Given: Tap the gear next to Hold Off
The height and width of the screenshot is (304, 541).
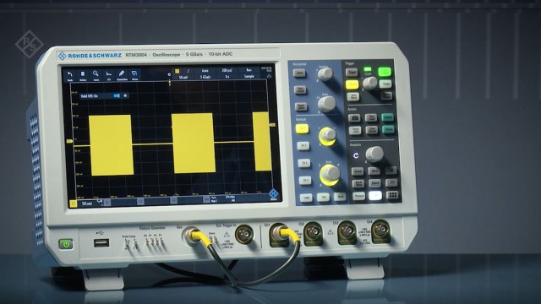Looking at the screenshot, I should pos(125,95).
